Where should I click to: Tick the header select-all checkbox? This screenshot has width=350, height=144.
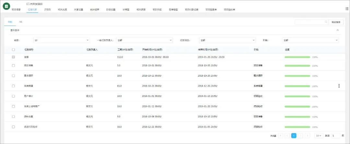pyautogui.click(x=13, y=49)
